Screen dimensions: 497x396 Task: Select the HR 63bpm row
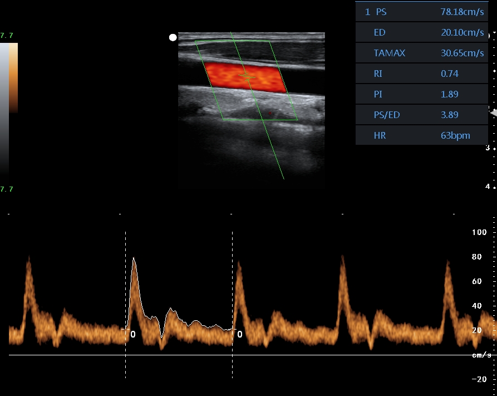coord(422,135)
